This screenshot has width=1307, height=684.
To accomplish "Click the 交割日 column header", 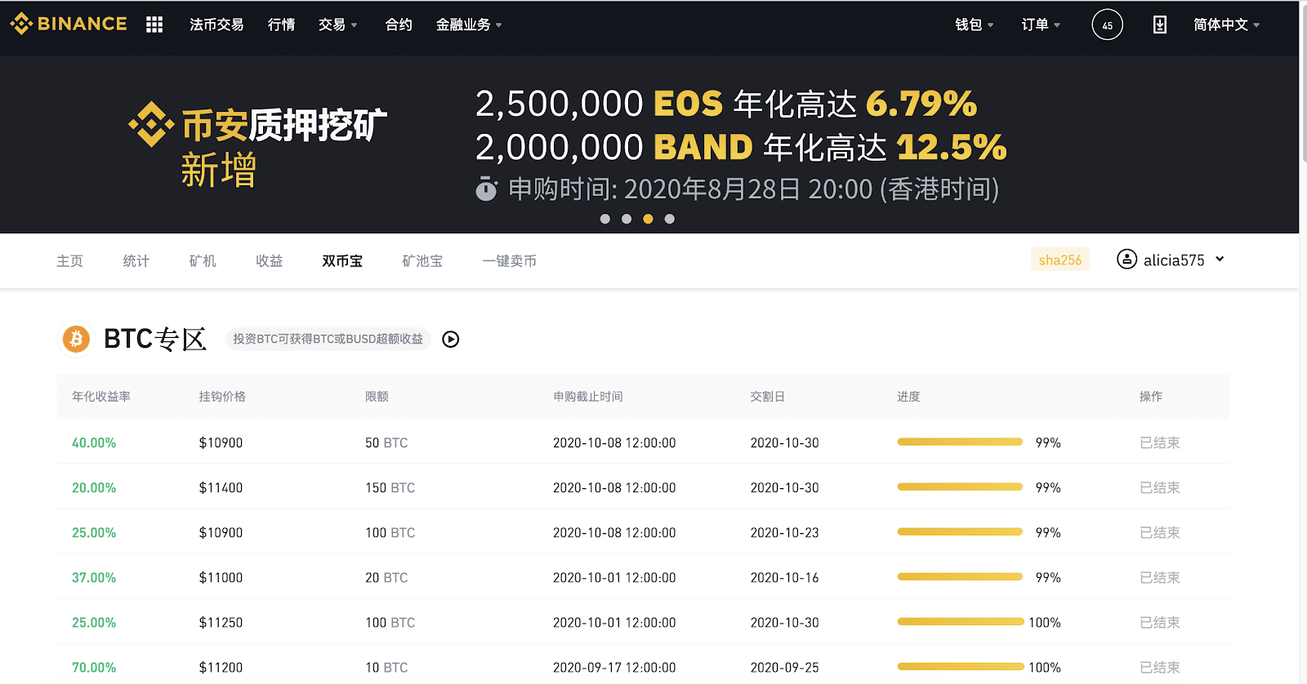I will (768, 397).
